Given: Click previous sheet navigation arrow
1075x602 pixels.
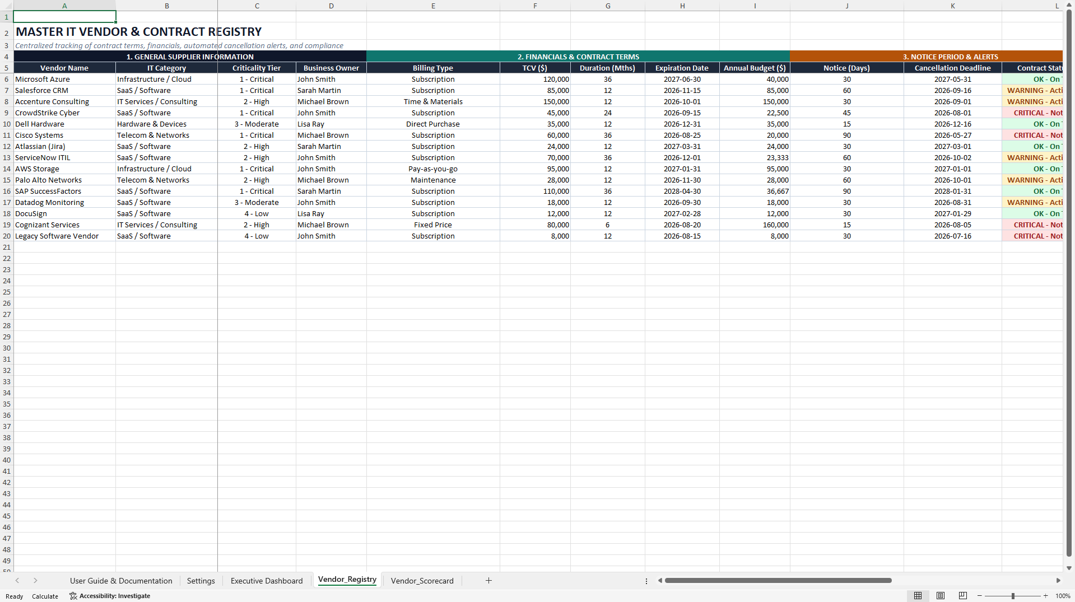Looking at the screenshot, I should (17, 581).
